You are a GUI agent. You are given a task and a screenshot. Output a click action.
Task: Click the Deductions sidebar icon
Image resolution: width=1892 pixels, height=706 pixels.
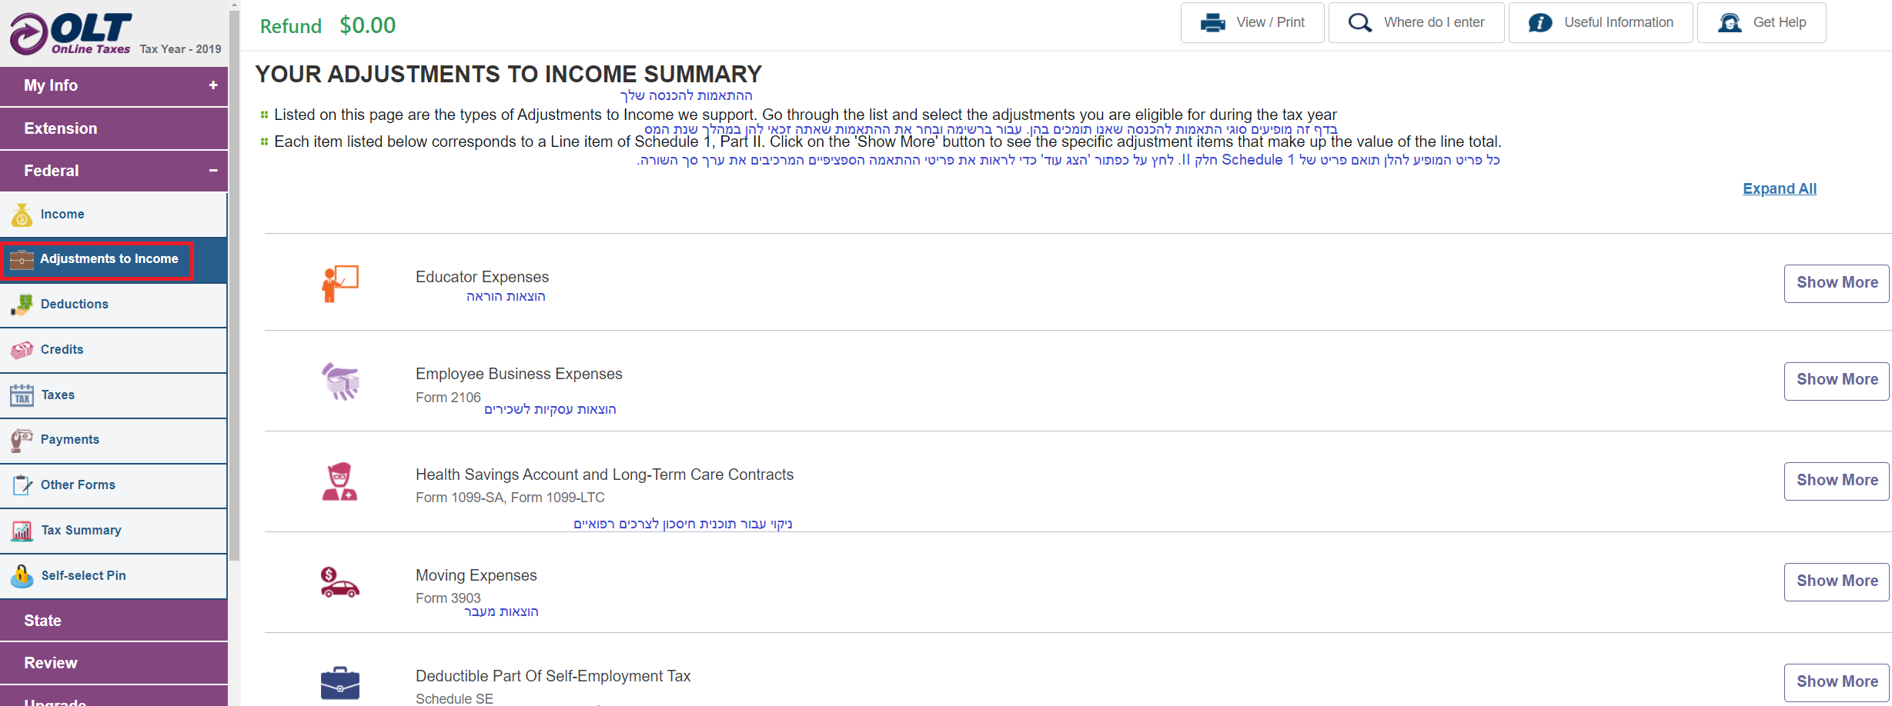point(22,305)
